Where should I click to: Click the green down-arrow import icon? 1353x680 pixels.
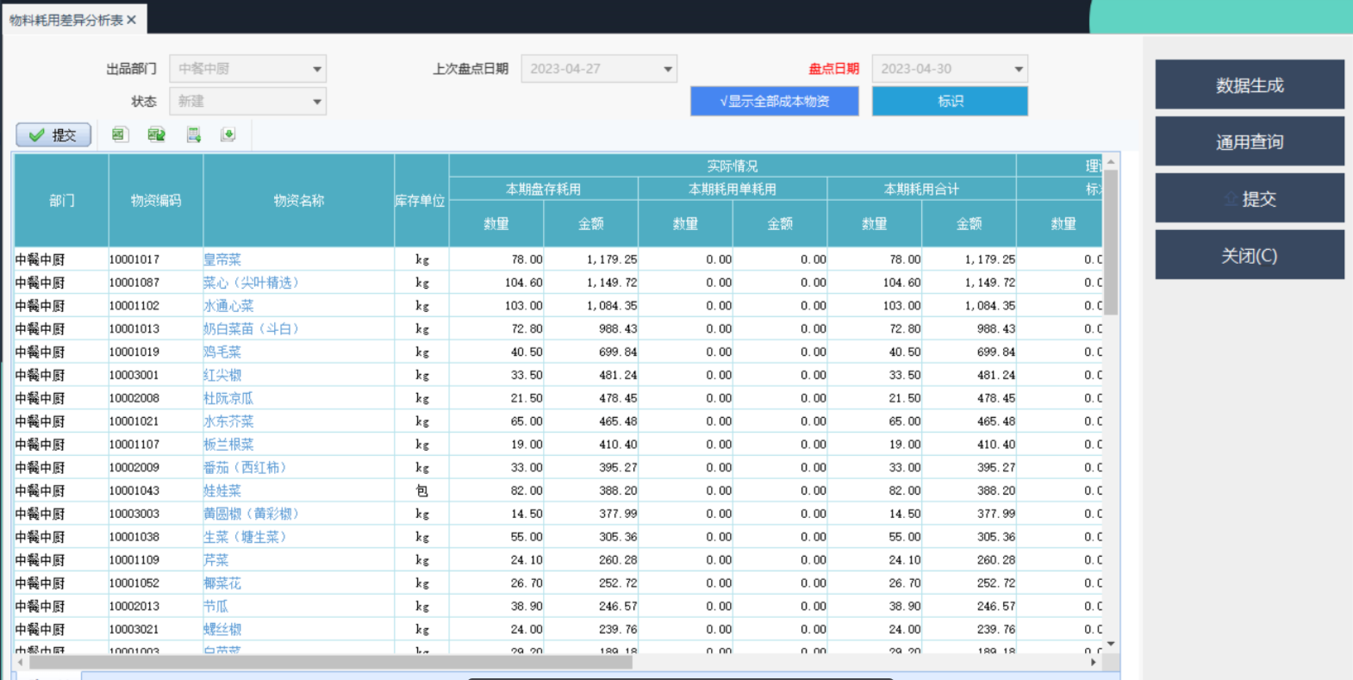[x=228, y=134]
